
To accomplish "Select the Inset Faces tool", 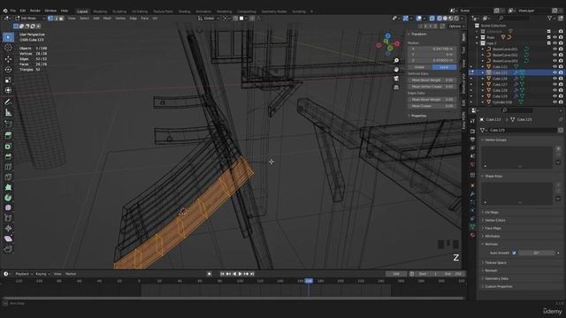I will click(x=8, y=146).
